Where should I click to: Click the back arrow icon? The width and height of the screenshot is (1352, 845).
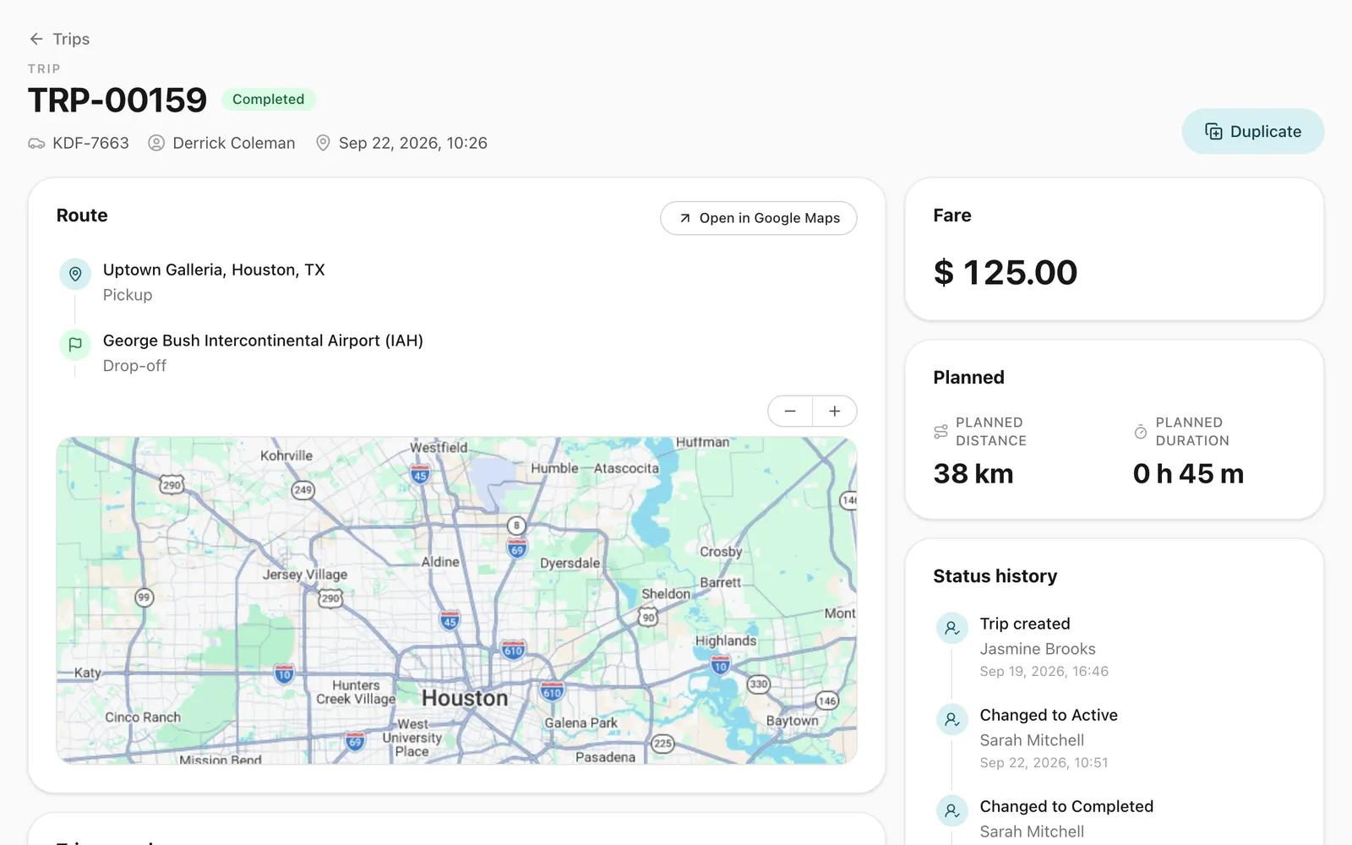36,39
